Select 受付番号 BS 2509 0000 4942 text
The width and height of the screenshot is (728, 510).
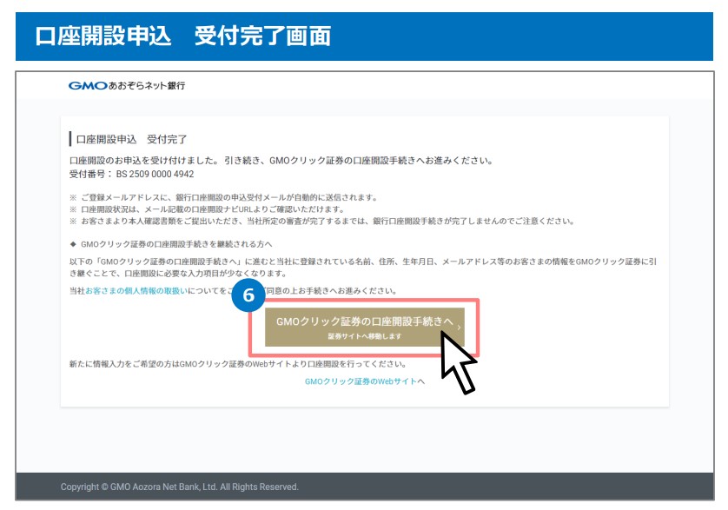tap(131, 174)
